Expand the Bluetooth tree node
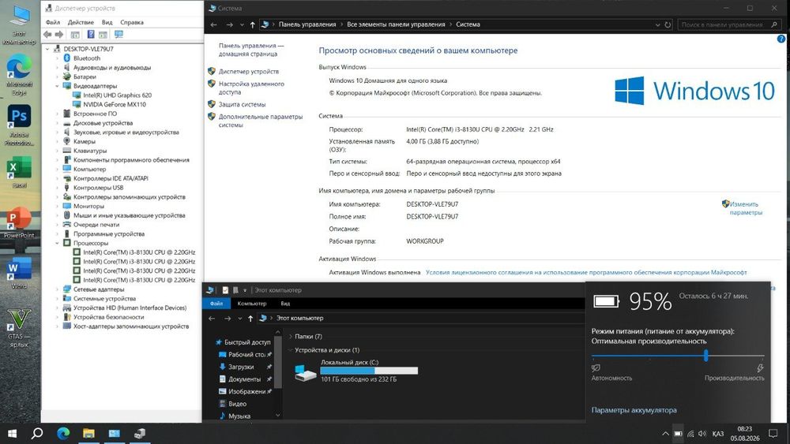 point(57,58)
